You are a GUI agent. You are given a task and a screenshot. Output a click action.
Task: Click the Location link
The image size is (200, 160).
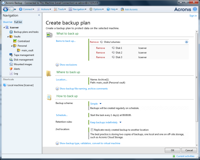pyautogui.click(x=61, y=80)
